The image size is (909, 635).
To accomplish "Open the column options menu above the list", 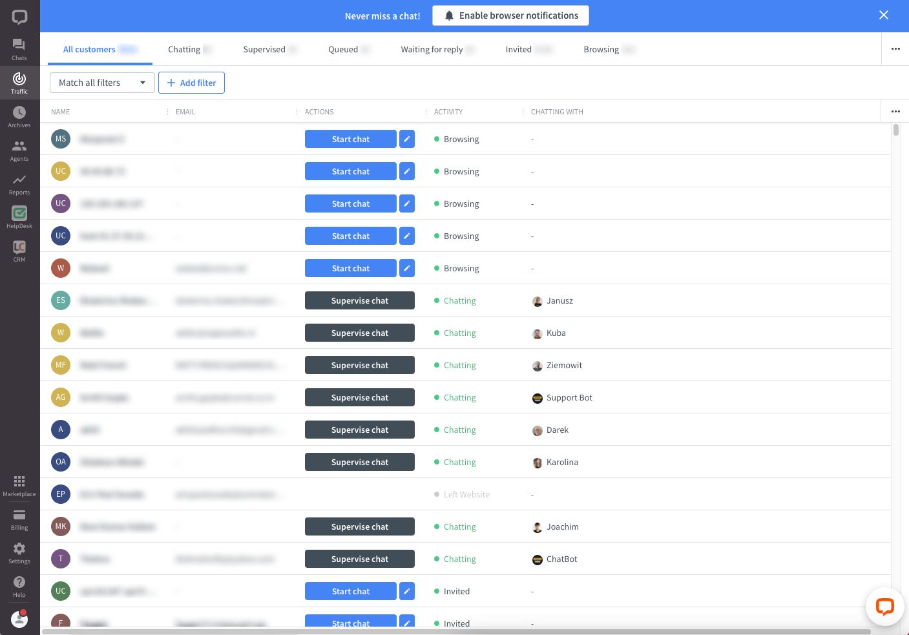I will point(895,111).
